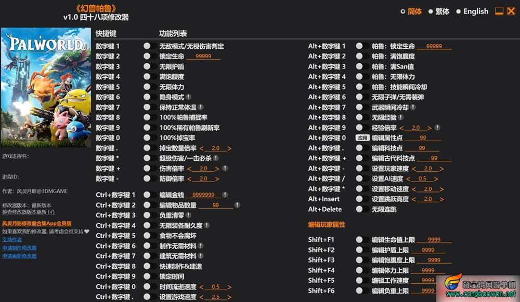Edit 帕鲁: 锁定生命 value field
This screenshot has height=302, width=520.
[x=434, y=46]
